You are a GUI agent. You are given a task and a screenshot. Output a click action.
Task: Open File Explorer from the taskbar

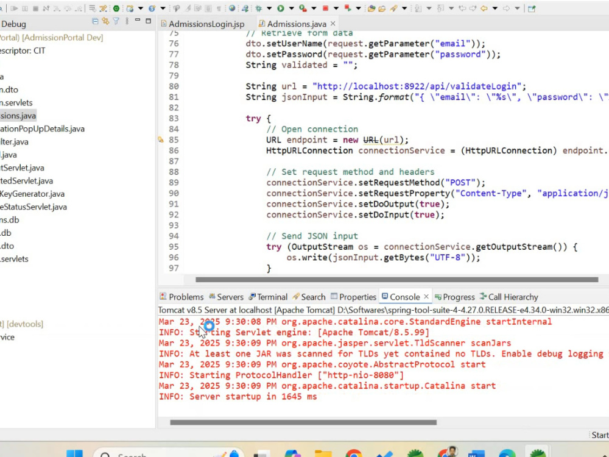[323, 453]
